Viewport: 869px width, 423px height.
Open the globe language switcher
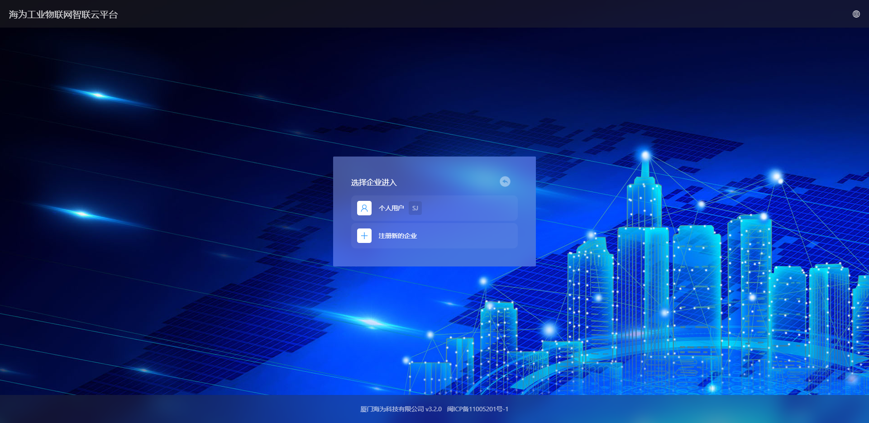coord(856,14)
